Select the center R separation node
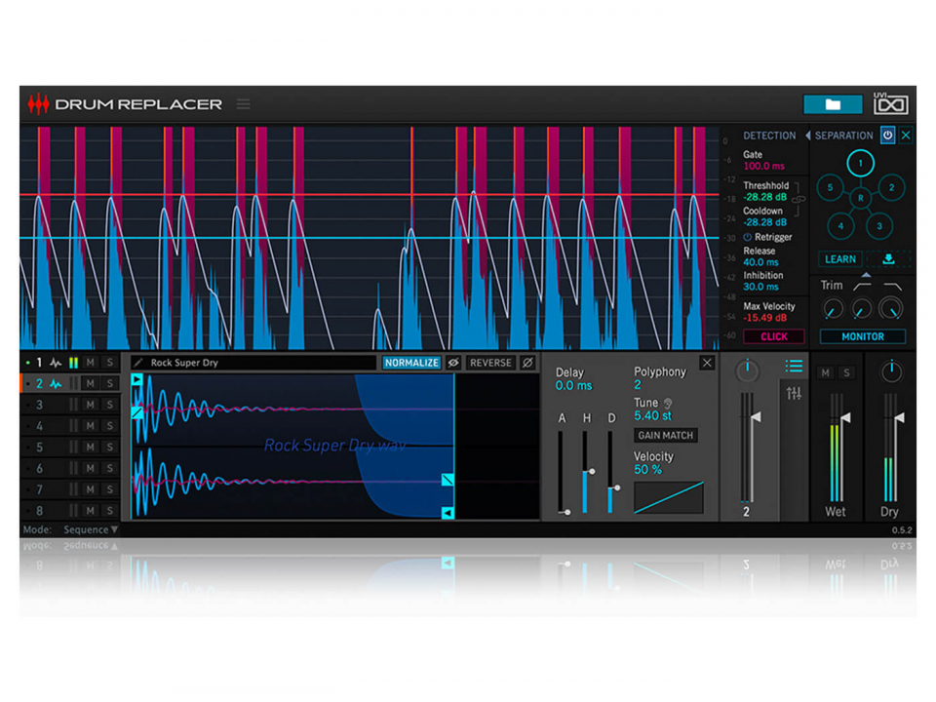936x702 pixels. 860,198
